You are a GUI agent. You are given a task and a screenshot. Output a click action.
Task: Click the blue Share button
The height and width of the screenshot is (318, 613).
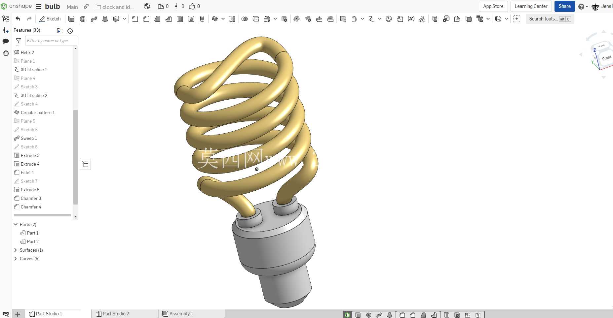[564, 6]
